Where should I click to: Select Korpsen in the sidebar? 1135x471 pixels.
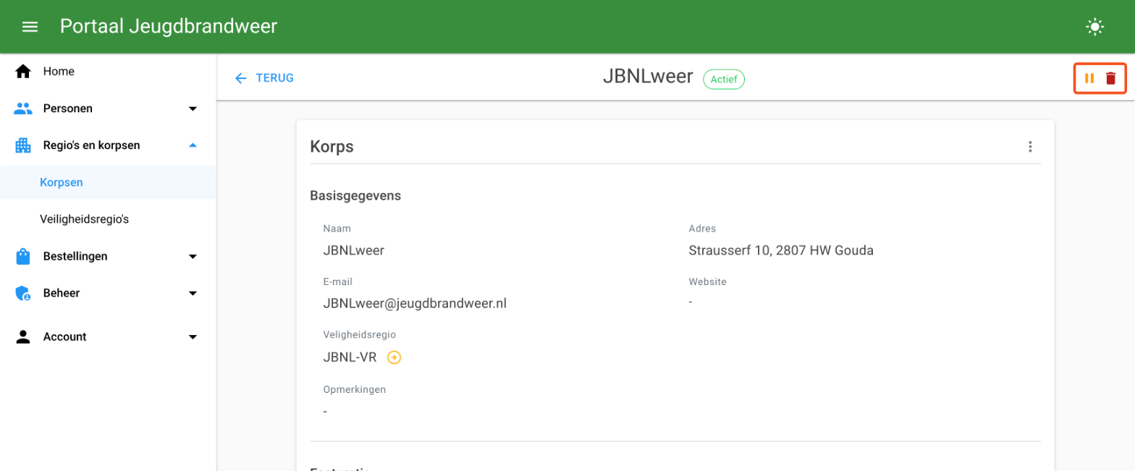tap(108, 182)
